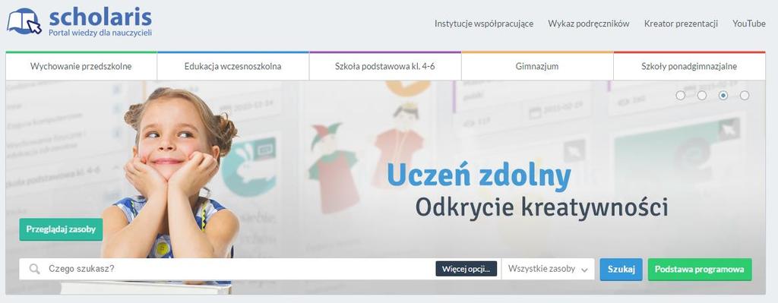Screen dimensions: 778x303
Task: Click the Podstawa programowa button
Action: tap(700, 270)
